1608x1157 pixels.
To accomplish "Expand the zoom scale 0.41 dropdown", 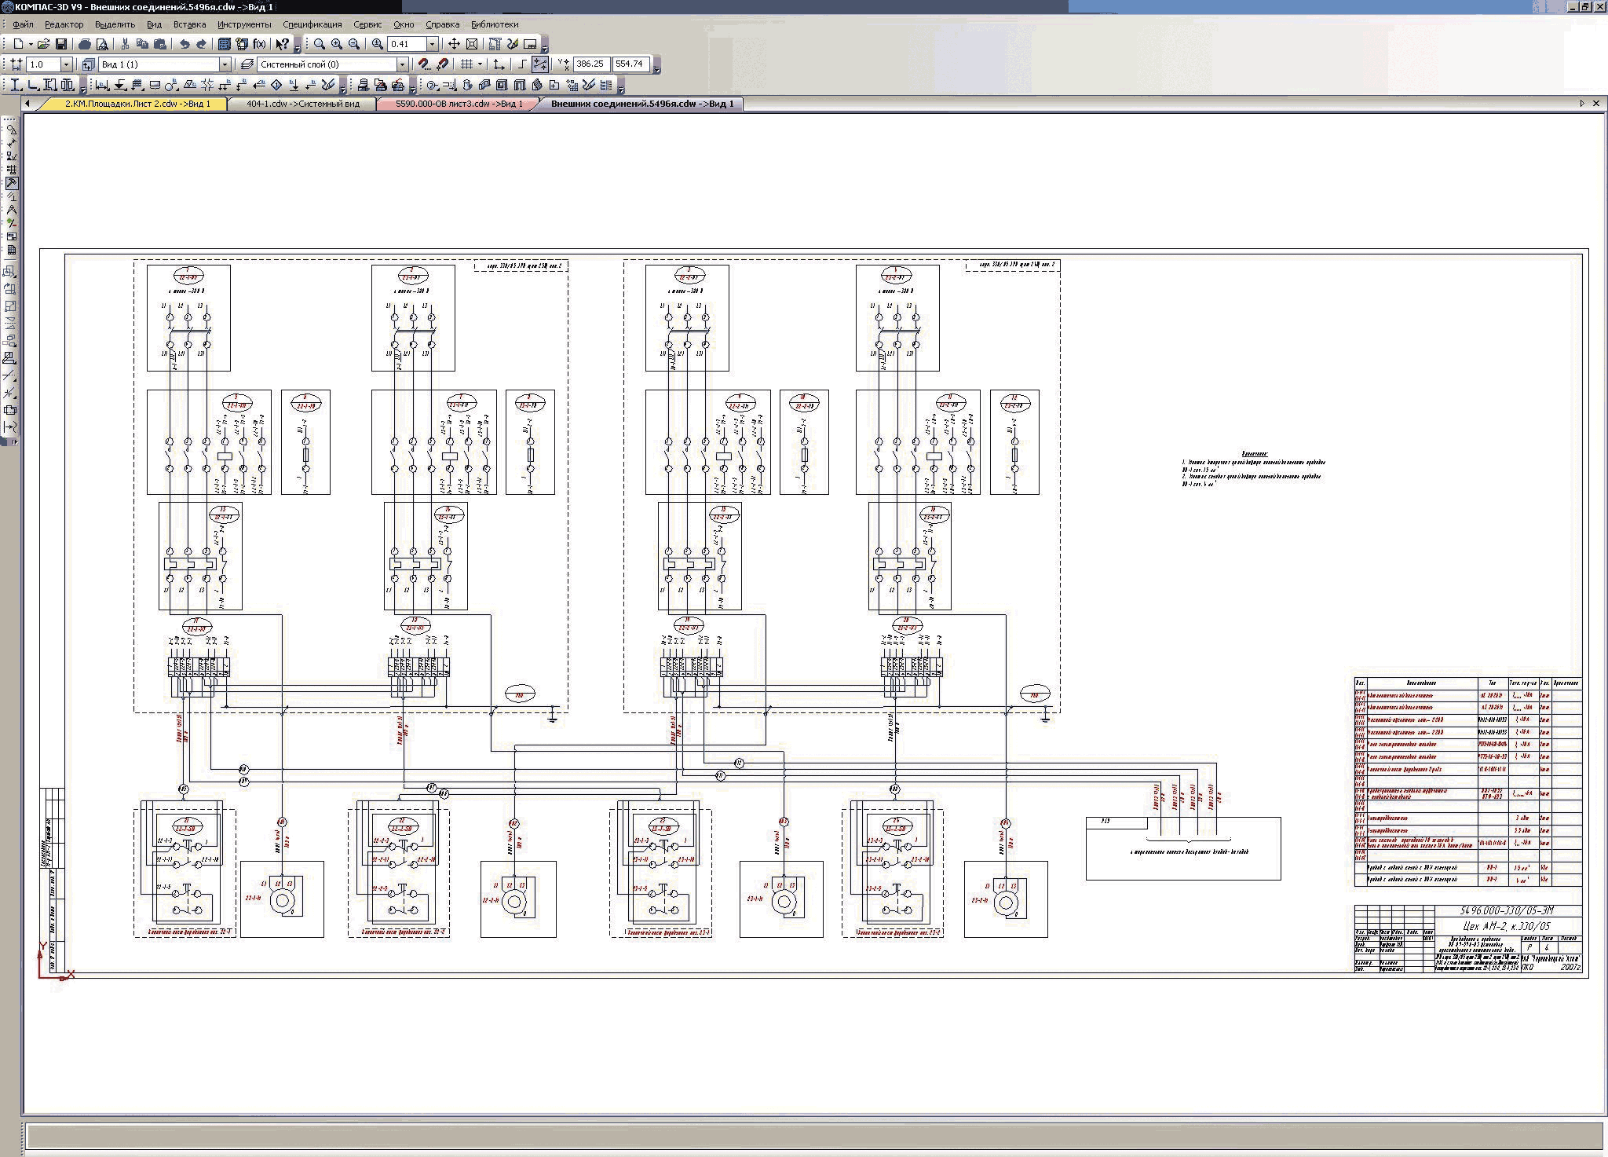I will pos(432,44).
